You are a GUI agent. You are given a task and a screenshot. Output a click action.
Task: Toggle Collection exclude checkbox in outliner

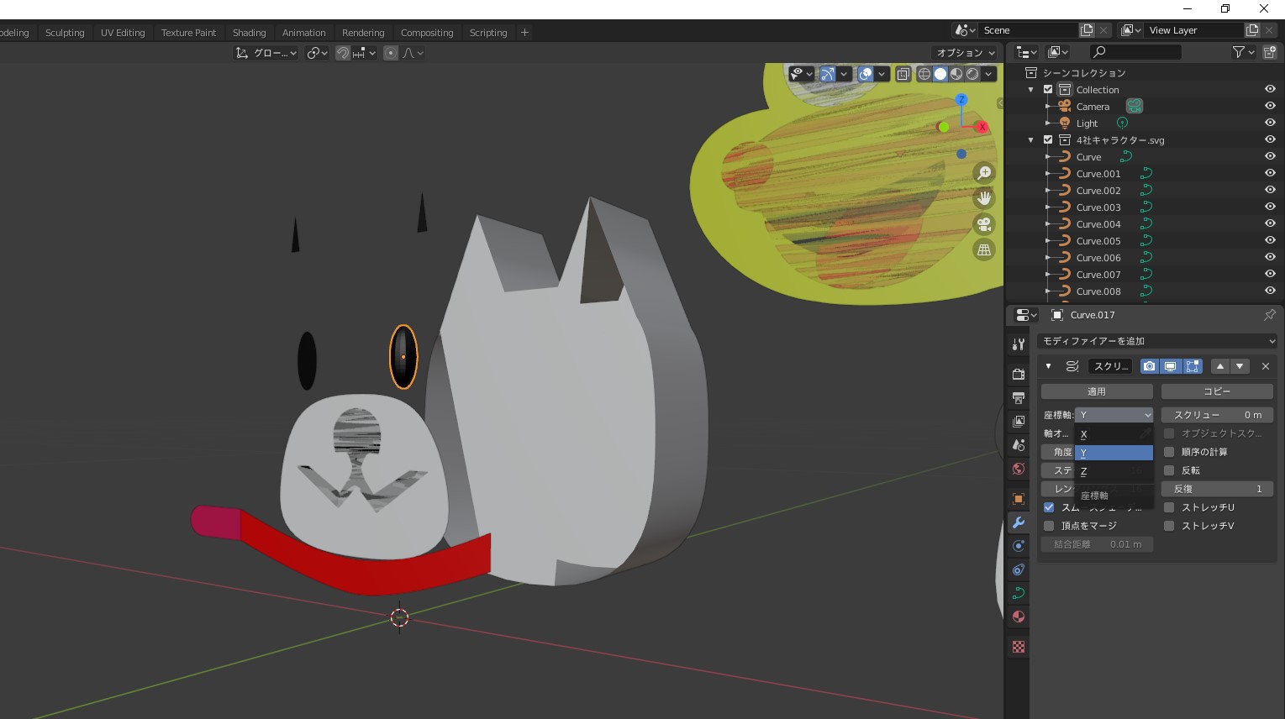pyautogui.click(x=1048, y=90)
